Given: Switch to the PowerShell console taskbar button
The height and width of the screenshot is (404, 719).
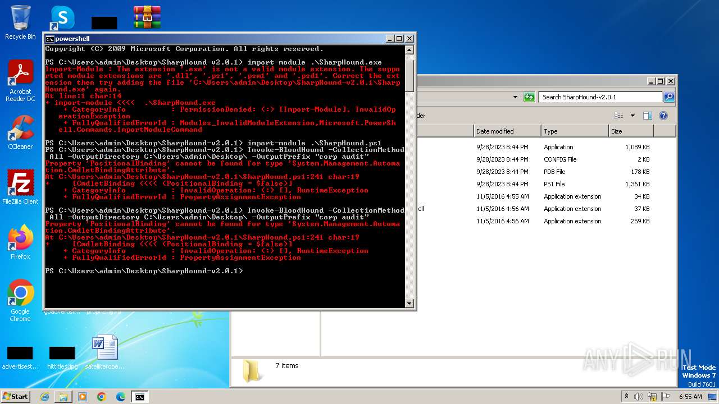Looking at the screenshot, I should click(x=140, y=397).
